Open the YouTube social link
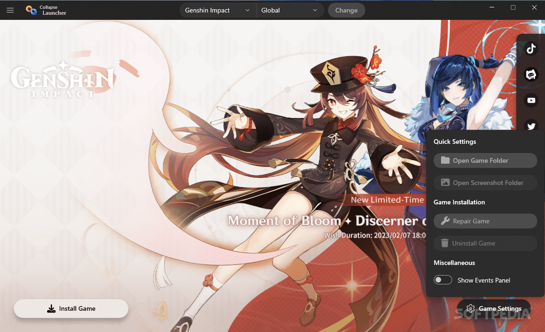Screen dimensions: 545x332 531,100
